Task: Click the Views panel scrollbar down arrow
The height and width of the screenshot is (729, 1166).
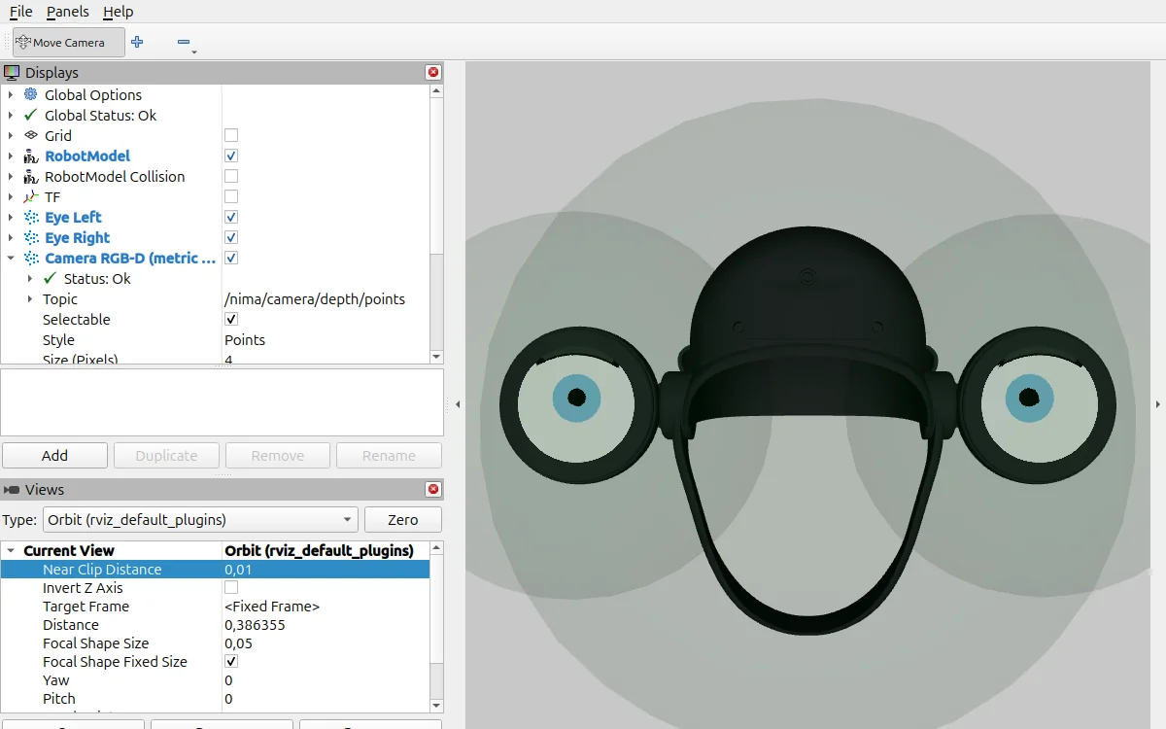Action: (x=436, y=706)
